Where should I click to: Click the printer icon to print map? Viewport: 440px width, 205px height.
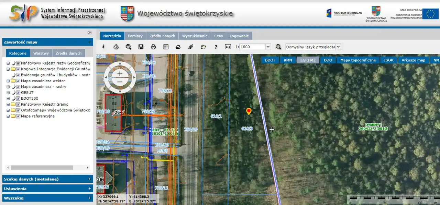coord(153,47)
